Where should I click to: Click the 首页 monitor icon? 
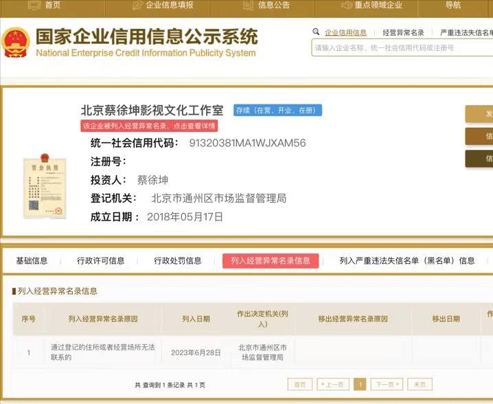click(x=34, y=5)
